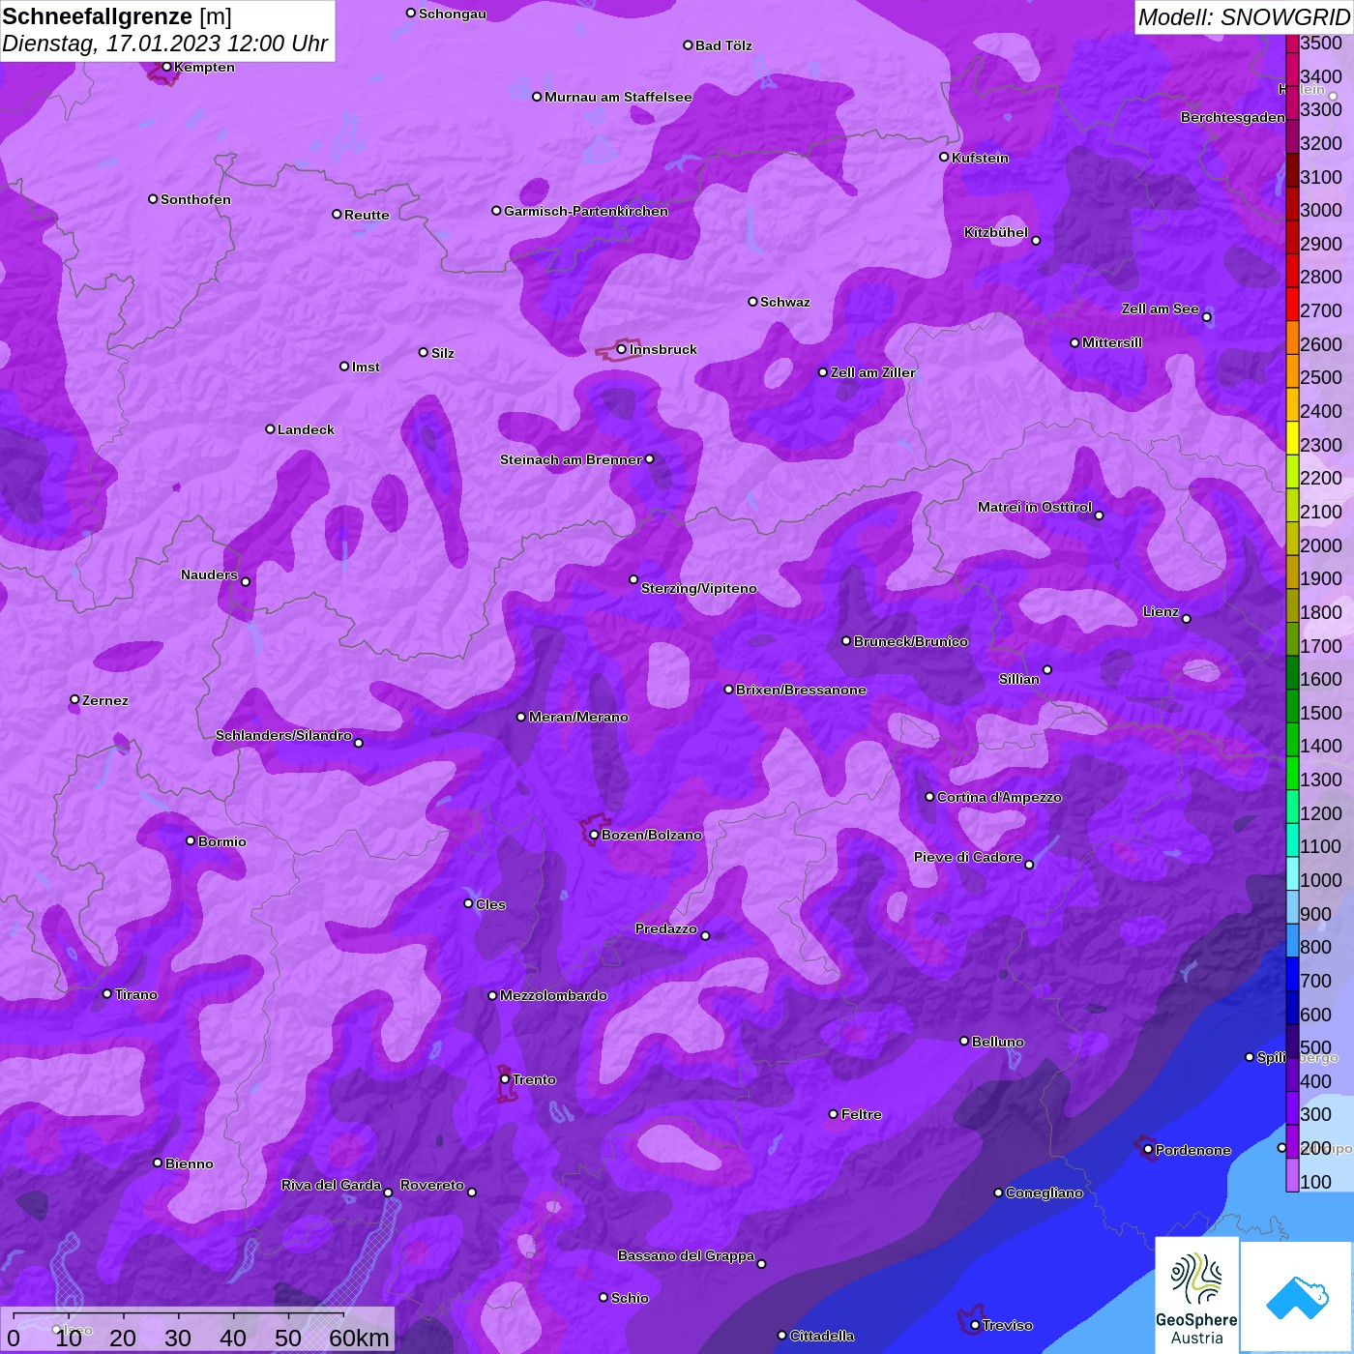Click the Bruneck/Brunico label

click(x=911, y=641)
